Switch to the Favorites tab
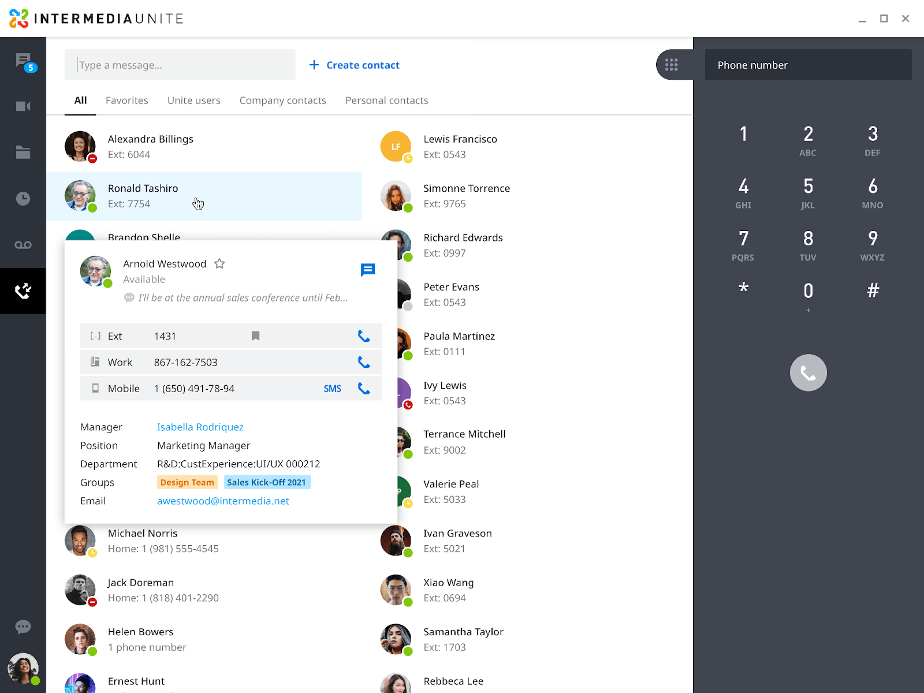Viewport: 924px width, 693px height. [x=126, y=100]
